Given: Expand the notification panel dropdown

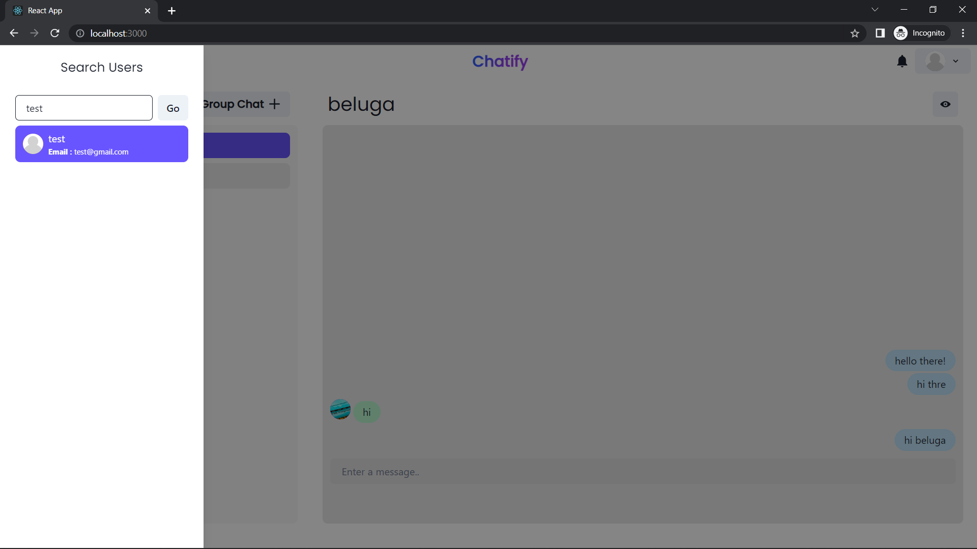Looking at the screenshot, I should tap(902, 61).
